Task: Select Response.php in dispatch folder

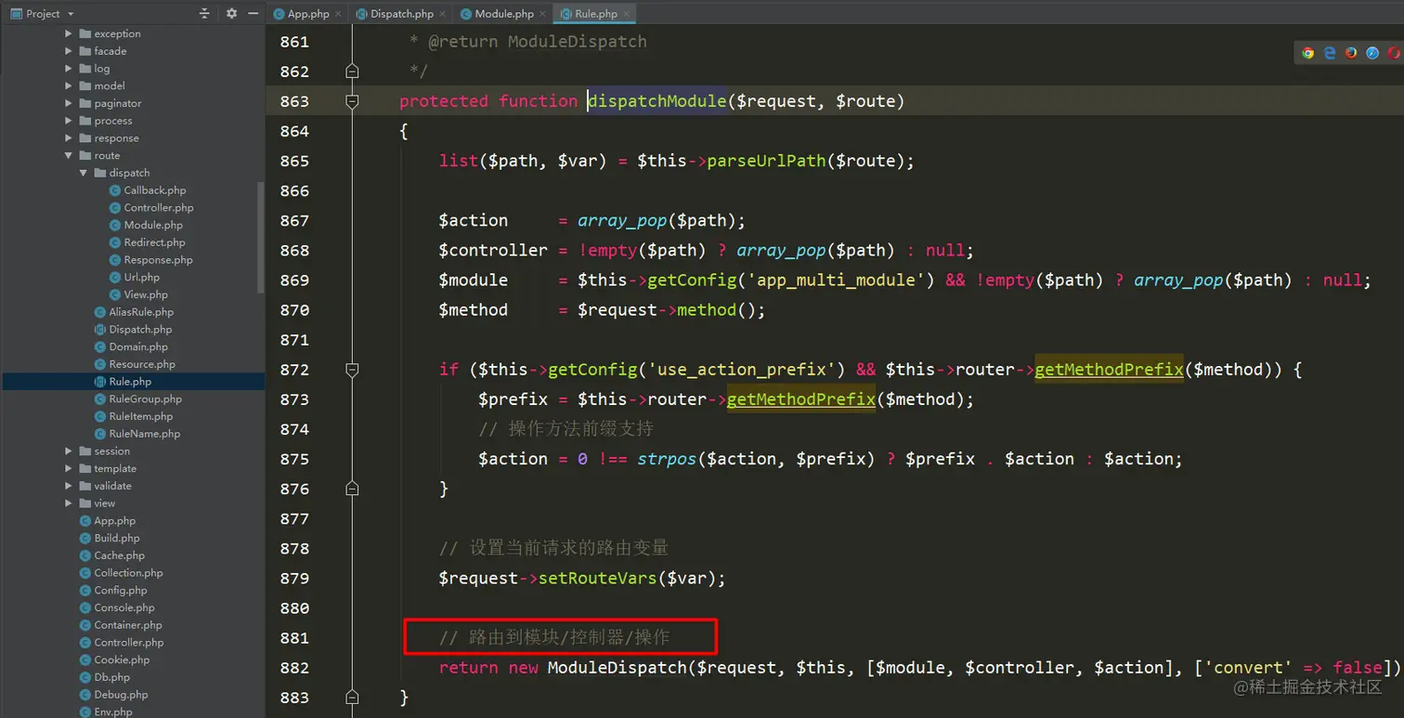Action: tap(159, 260)
